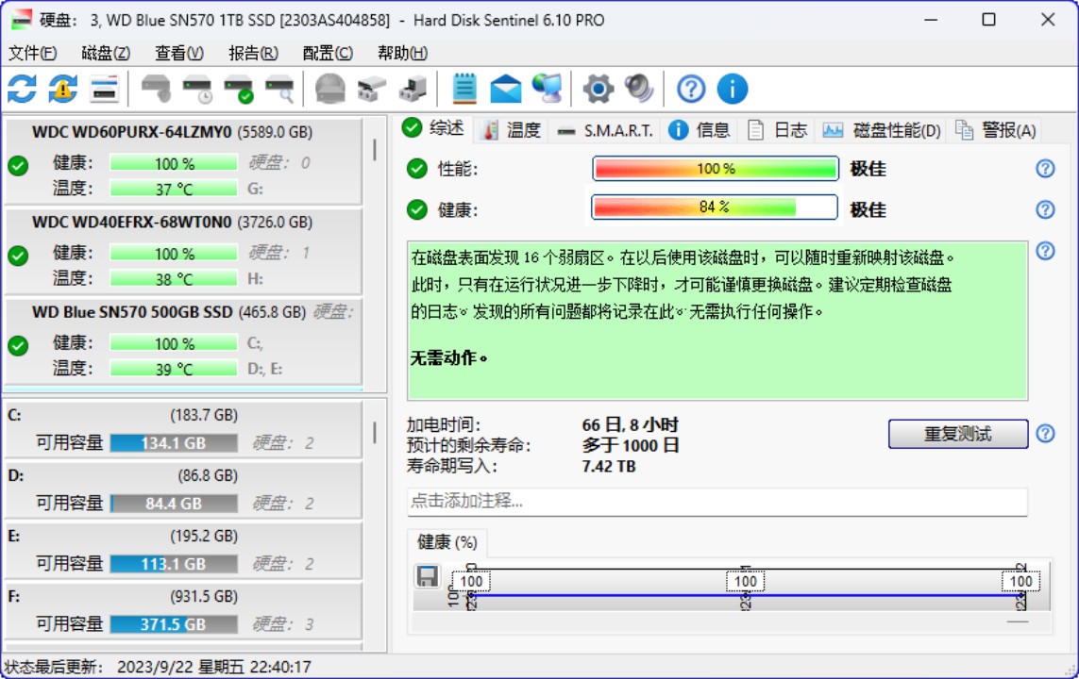1079x679 pixels.
Task: Click the refresh icon with warning triangle
Action: click(x=62, y=89)
